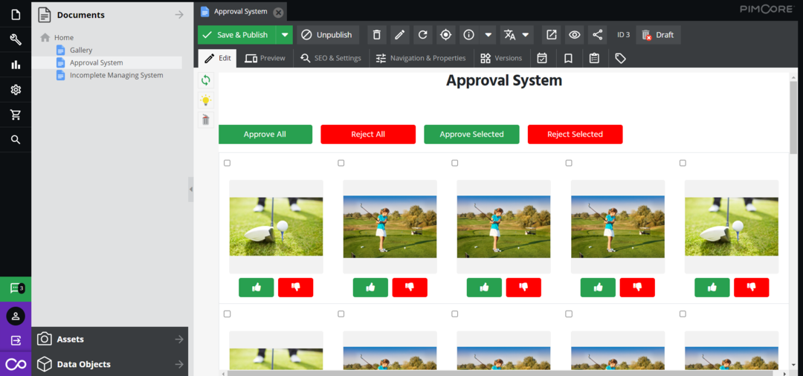Click the Draft button in toolbar
This screenshot has width=803, height=376.
659,35
